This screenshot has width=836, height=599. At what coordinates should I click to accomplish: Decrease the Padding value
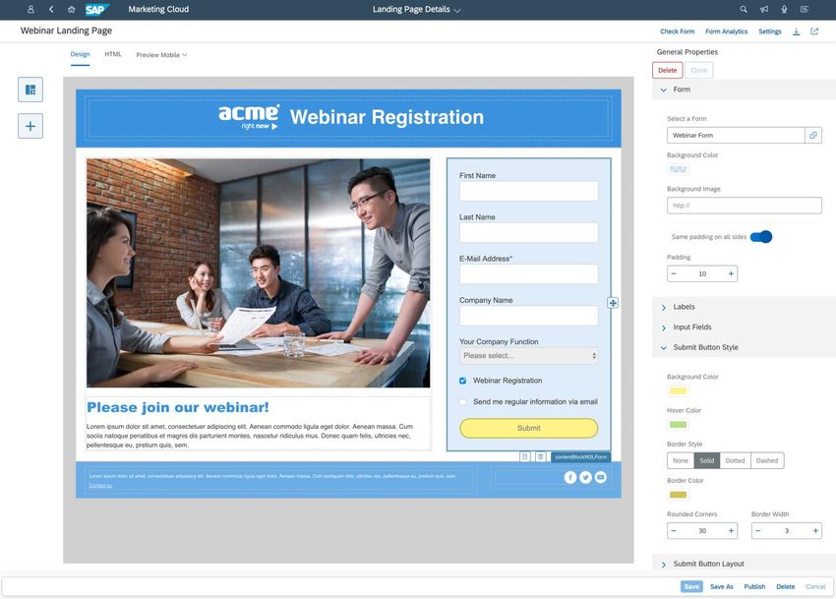coord(674,273)
